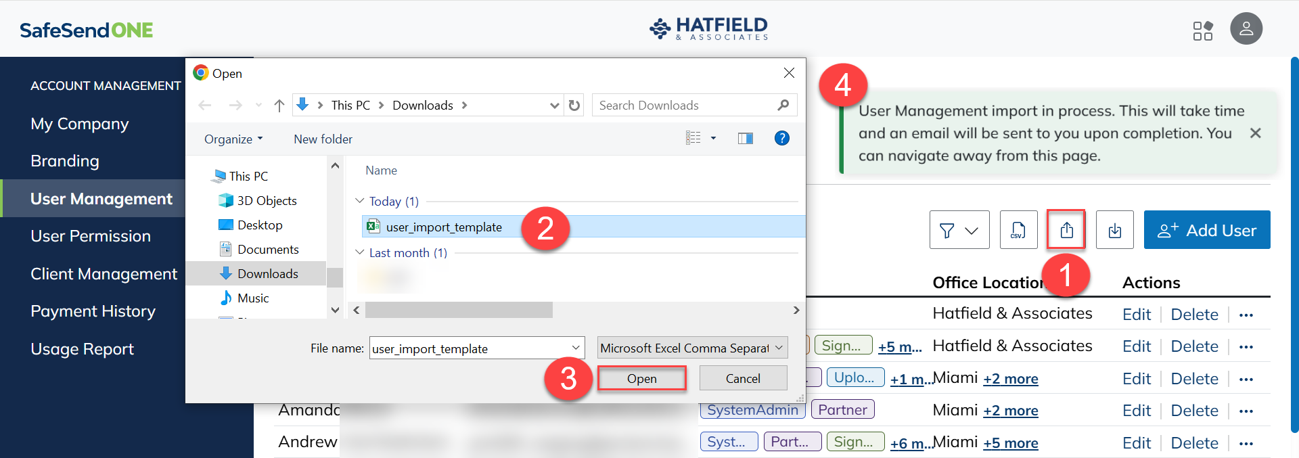Screen dimensions: 1299x458
Task: Click the Uplo... role tag
Action: point(854,377)
